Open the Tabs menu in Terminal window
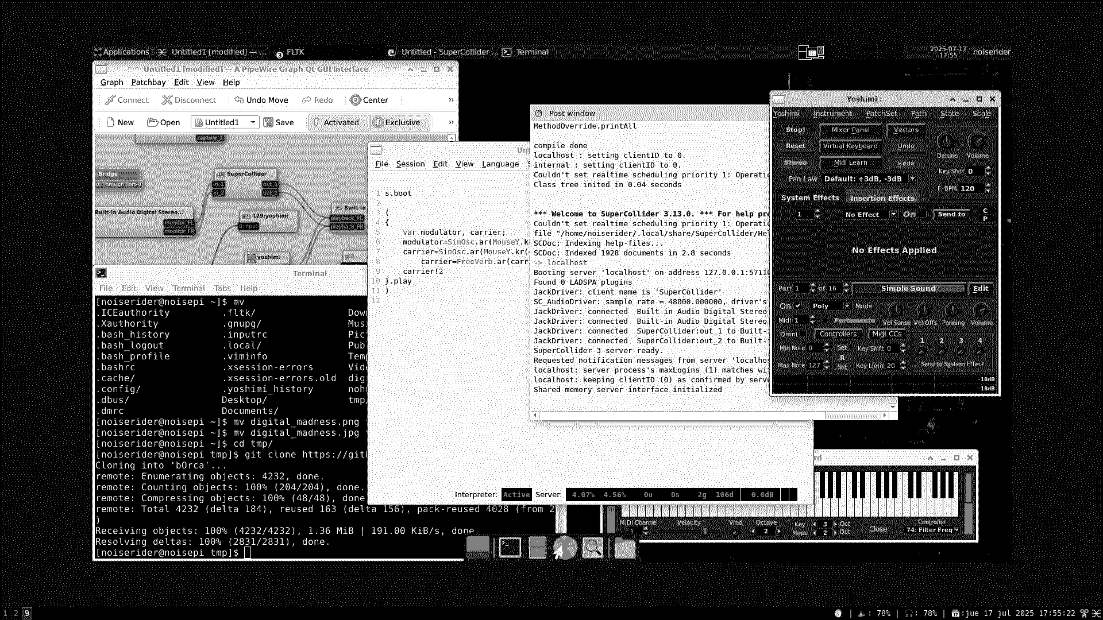Screen dimensions: 1103x620 (222, 288)
